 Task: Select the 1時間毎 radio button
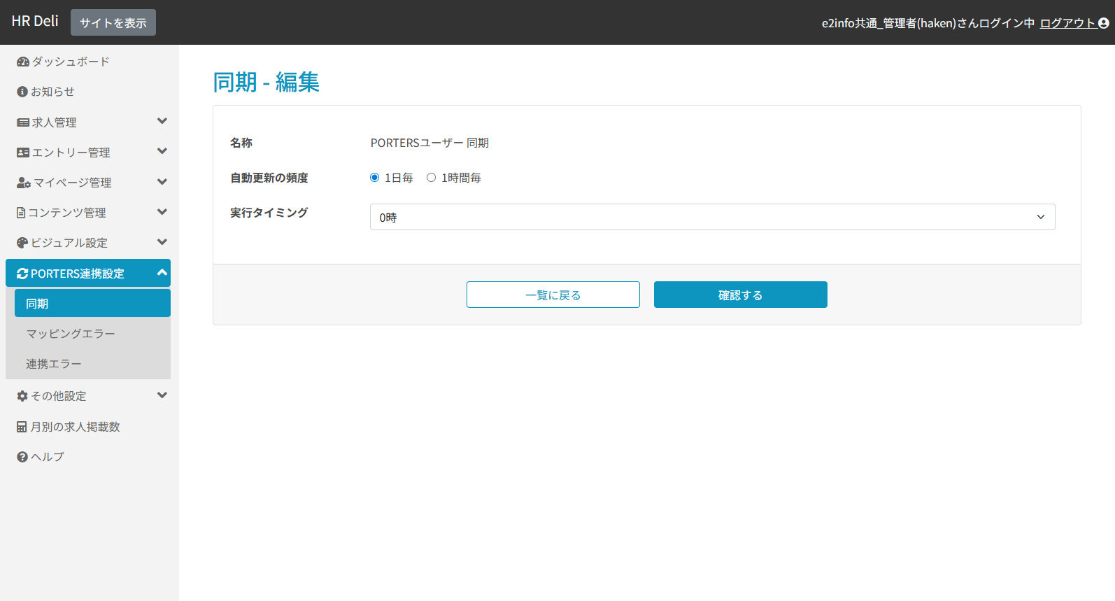point(432,178)
